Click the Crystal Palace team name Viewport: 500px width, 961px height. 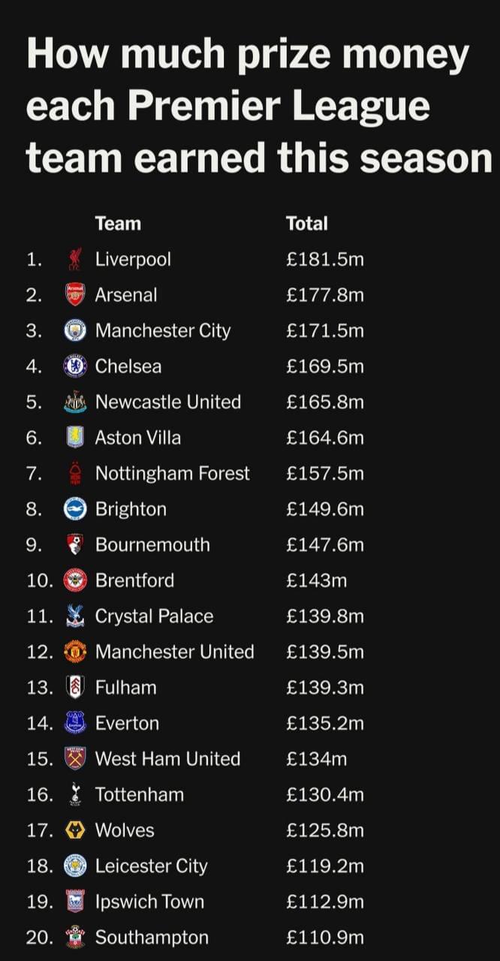pos(154,616)
